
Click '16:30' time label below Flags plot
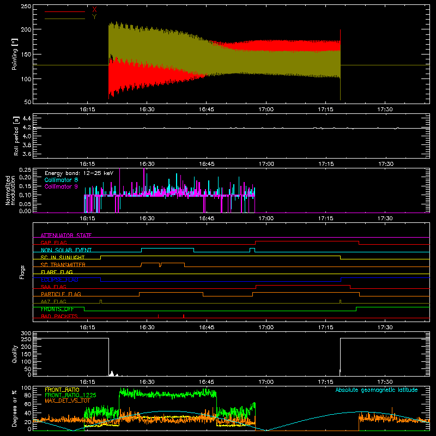click(147, 328)
